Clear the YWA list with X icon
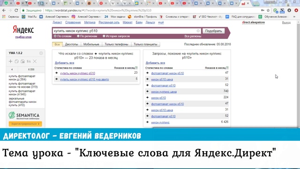Image resolution: width=300 pixels, height=169 pixels. [x=35, y=61]
